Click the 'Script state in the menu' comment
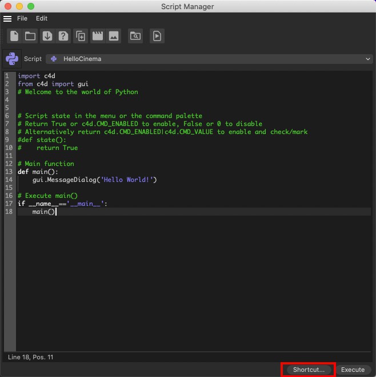The height and width of the screenshot is (377, 376). [x=110, y=116]
